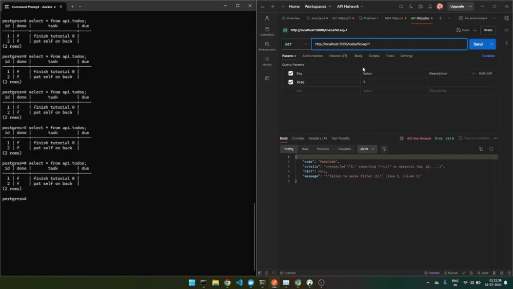Open the GET method dropdown

coord(295,44)
